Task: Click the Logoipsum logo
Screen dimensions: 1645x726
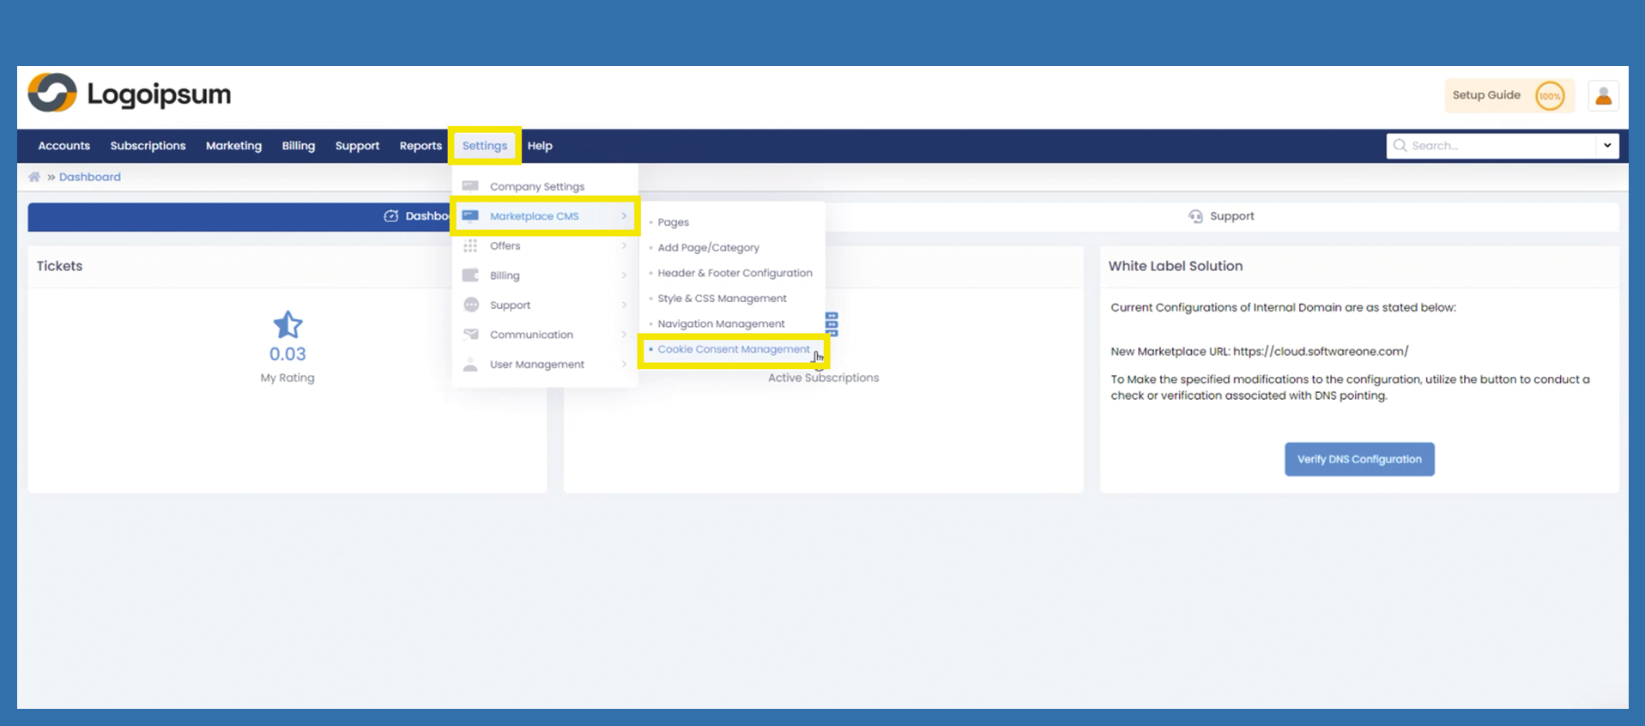Action: pos(130,94)
